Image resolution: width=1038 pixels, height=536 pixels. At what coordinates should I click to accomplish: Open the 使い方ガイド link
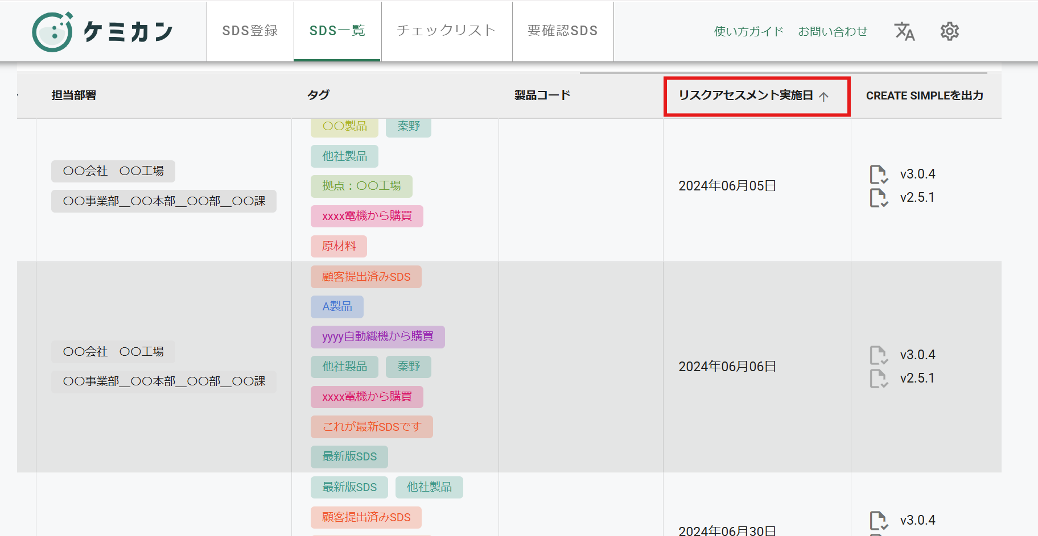[749, 31]
